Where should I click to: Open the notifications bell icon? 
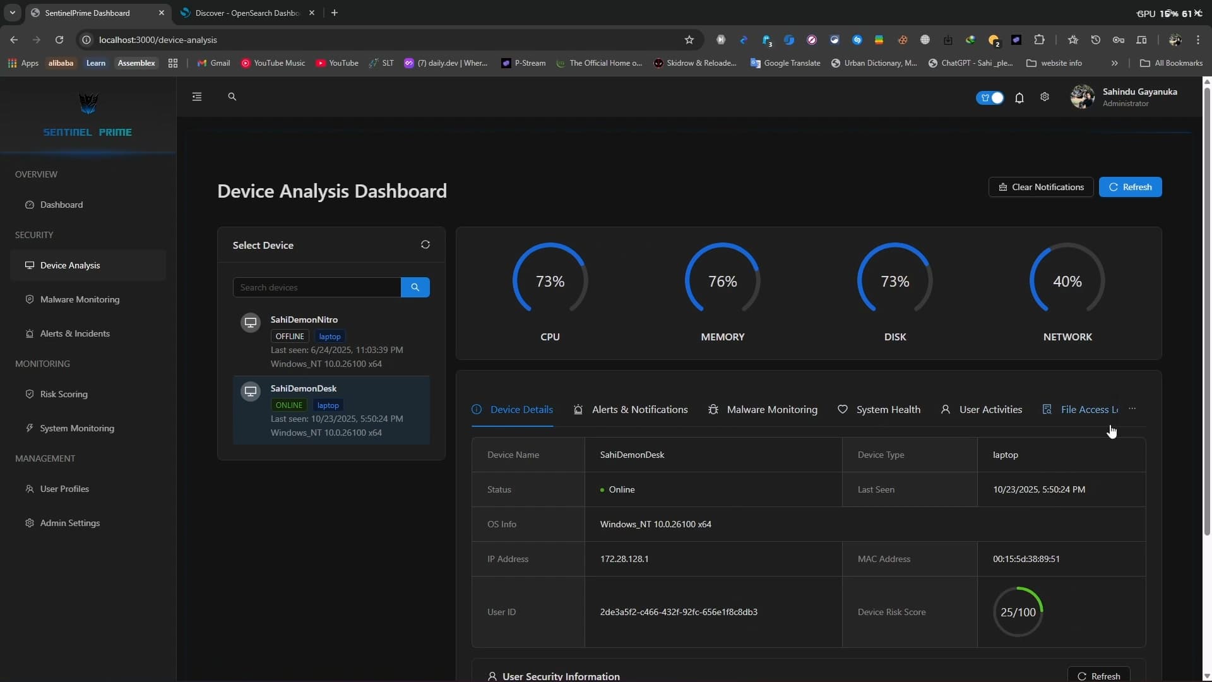pos(1019,98)
